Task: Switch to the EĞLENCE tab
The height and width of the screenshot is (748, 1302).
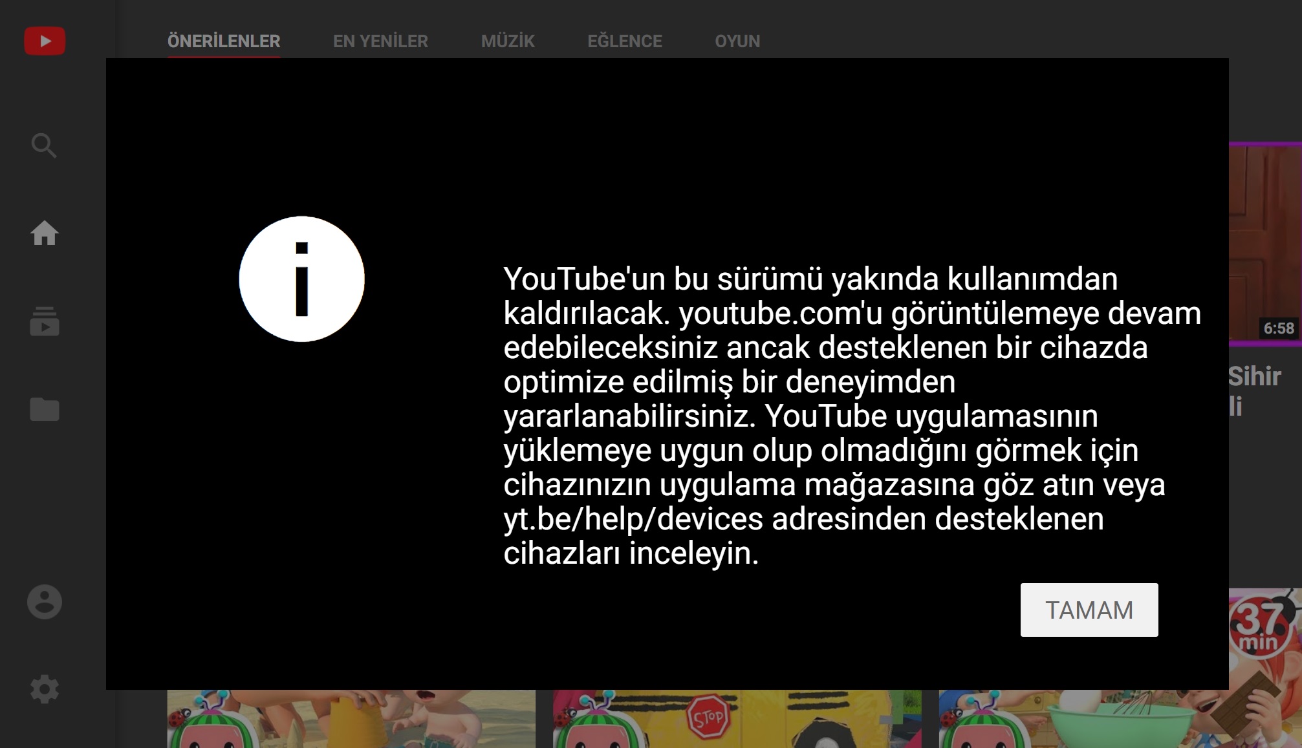Action: tap(625, 41)
